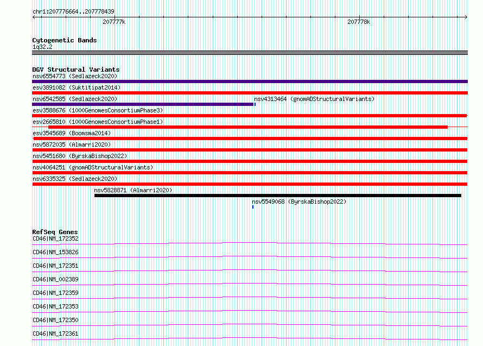The image size is (483, 346).
Task: Click the left arrow of the ruler
Action: [x=34, y=17]
